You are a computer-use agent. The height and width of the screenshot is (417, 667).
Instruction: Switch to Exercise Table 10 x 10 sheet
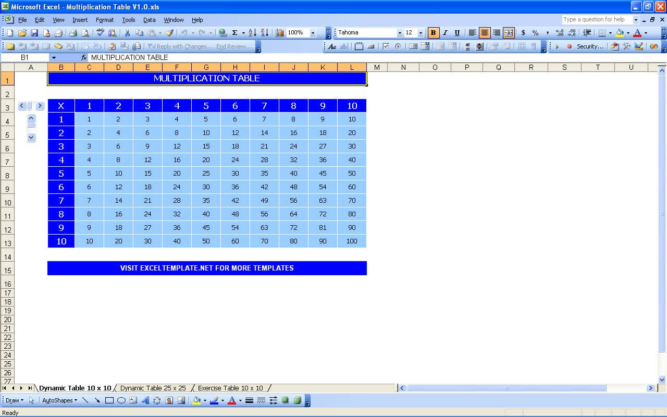[230, 388]
